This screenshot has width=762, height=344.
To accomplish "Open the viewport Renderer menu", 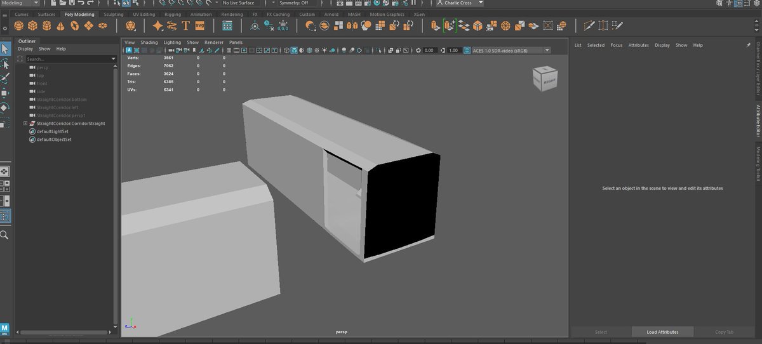I will [x=214, y=43].
